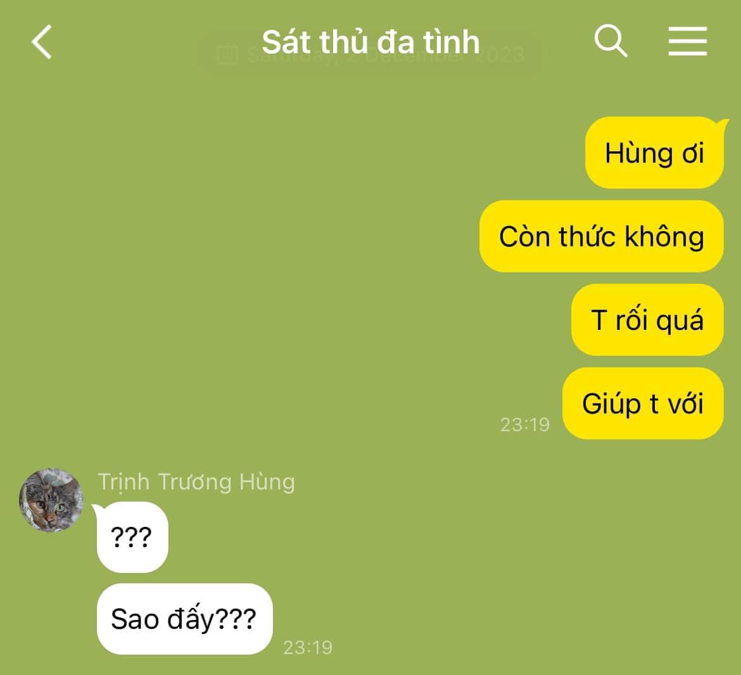Tap empty header space between back arrow and title
The image size is (741, 675).
coord(156,42)
